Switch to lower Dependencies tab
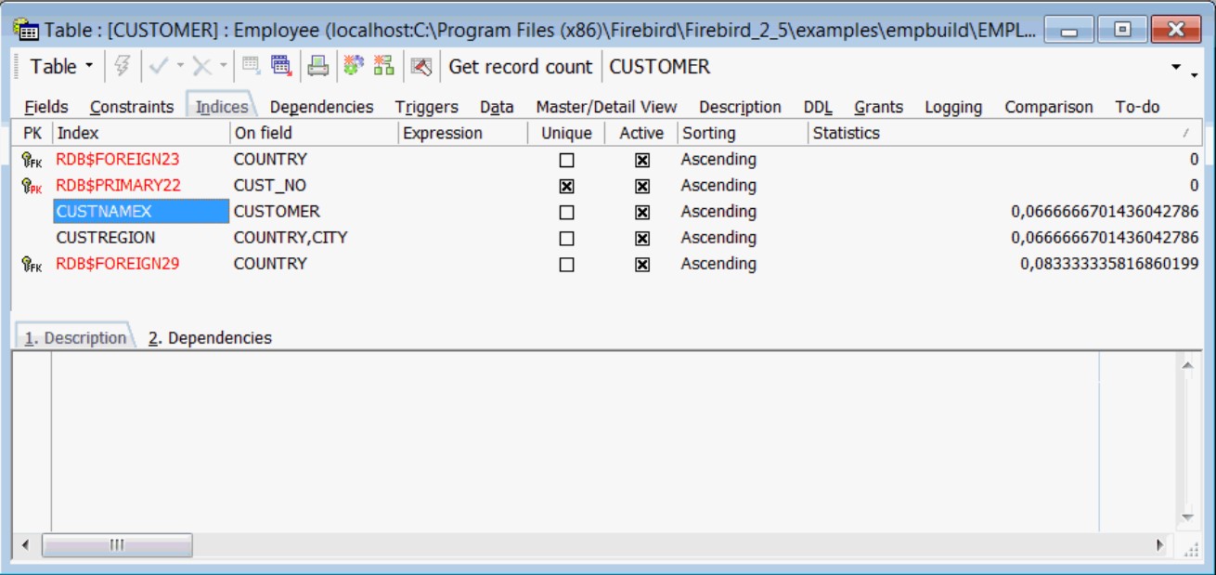Screen dimensions: 1216x575 pos(210,338)
